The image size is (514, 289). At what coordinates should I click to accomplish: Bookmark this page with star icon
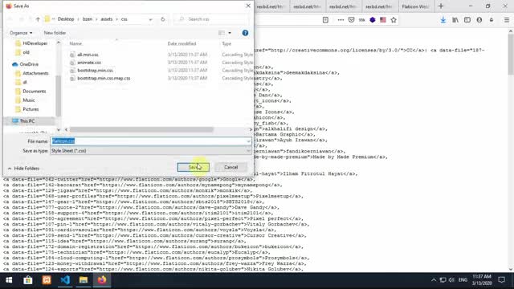click(x=394, y=20)
